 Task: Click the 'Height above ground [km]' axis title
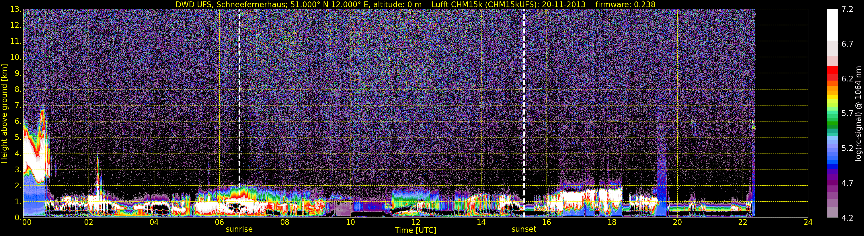pos(4,114)
